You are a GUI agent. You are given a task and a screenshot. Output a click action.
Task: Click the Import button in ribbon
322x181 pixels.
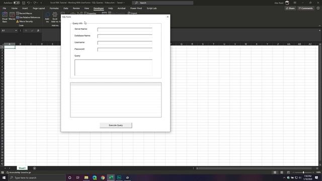[132, 14]
